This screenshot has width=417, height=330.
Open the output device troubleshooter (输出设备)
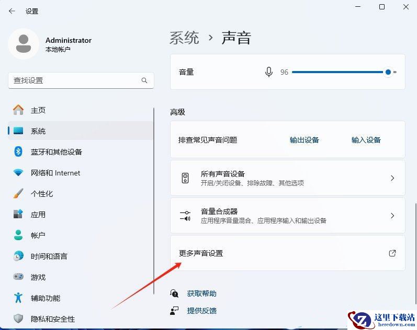[304, 140]
